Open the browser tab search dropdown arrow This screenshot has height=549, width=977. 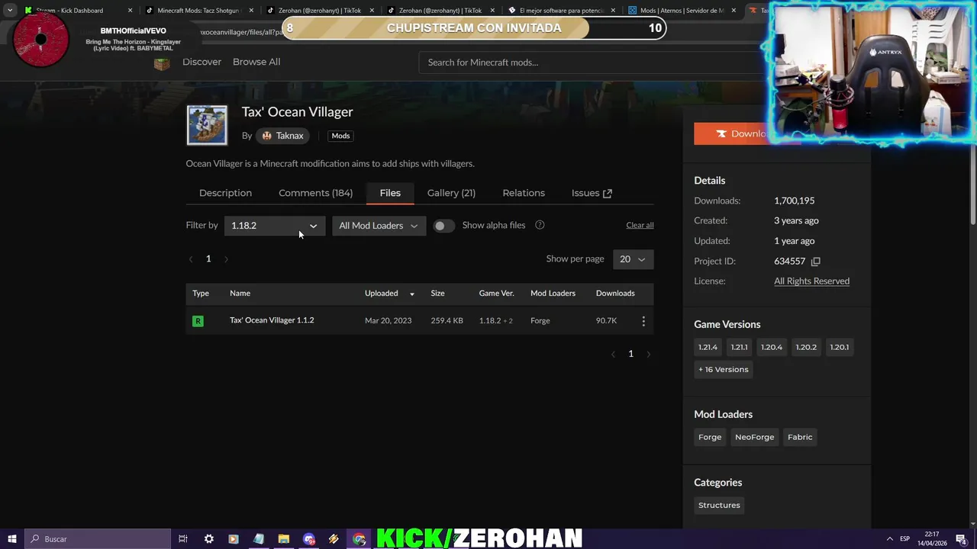pos(10,11)
